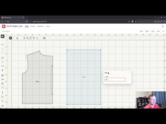Click the Print button
Screen dimensions: 166x124
[x=158, y=31]
